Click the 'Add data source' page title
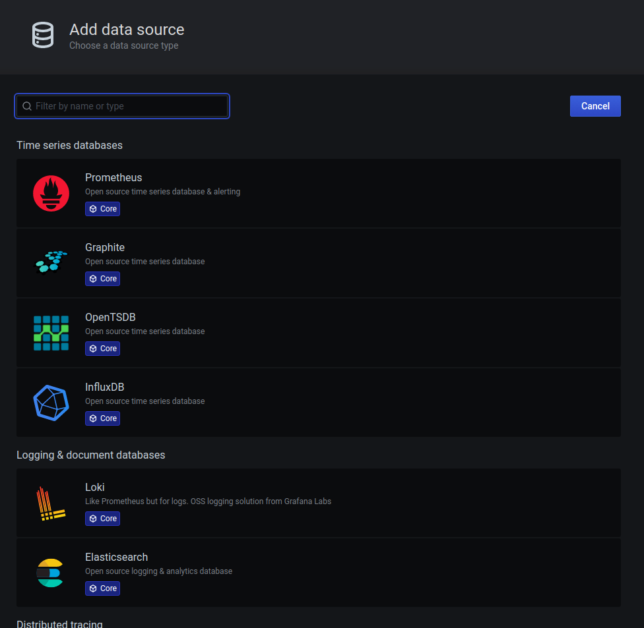The width and height of the screenshot is (644, 628). pos(127,30)
